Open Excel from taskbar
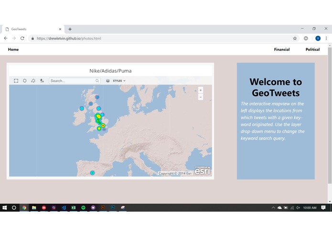The height and width of the screenshot is (236, 332). coord(73,208)
